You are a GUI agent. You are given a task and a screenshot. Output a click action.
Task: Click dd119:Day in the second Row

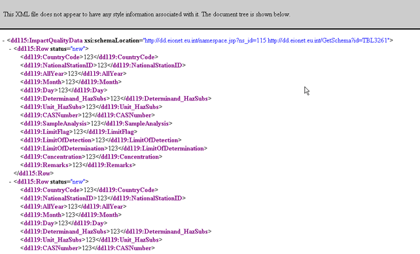tap(63, 223)
